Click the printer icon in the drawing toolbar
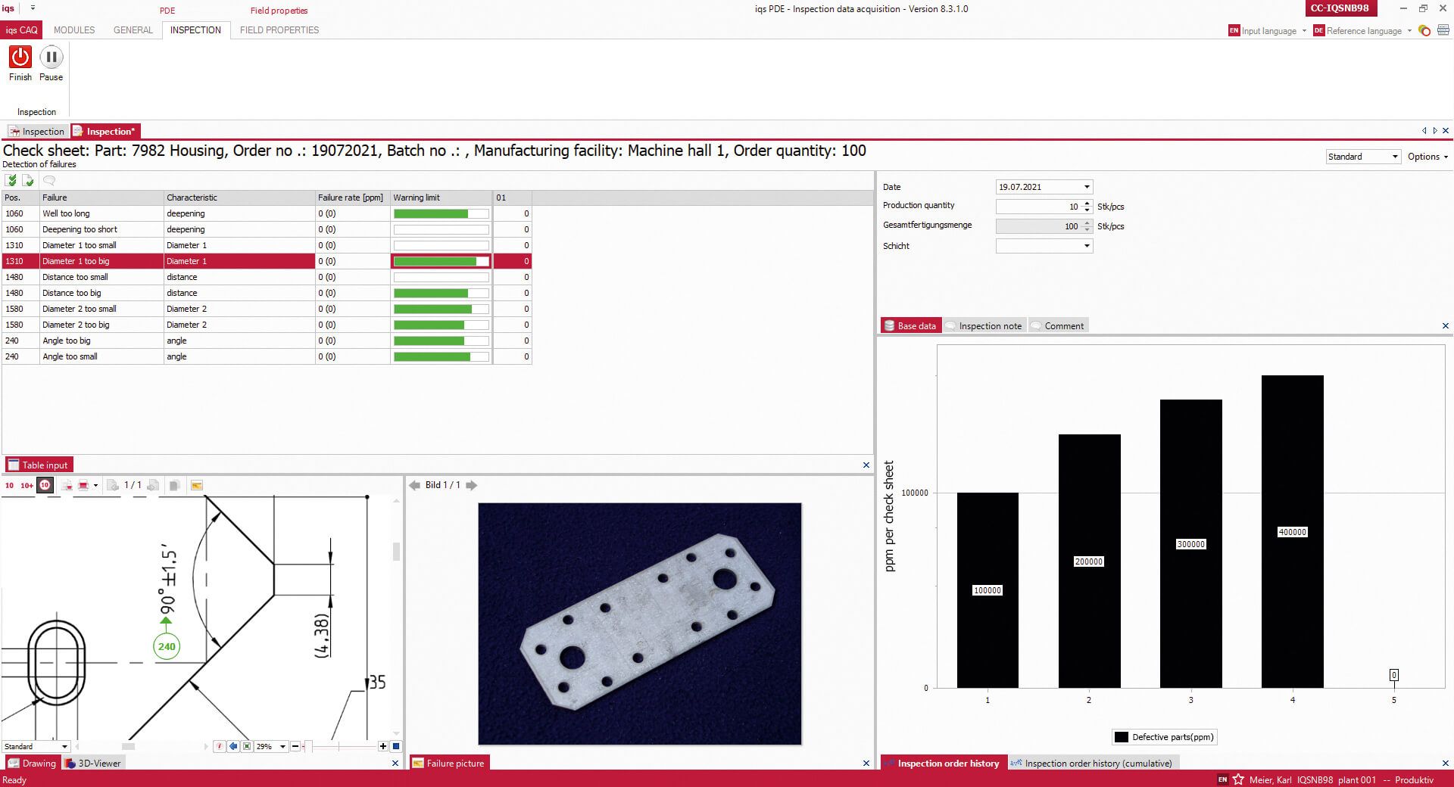Screen dimensions: 1454x787 83,485
